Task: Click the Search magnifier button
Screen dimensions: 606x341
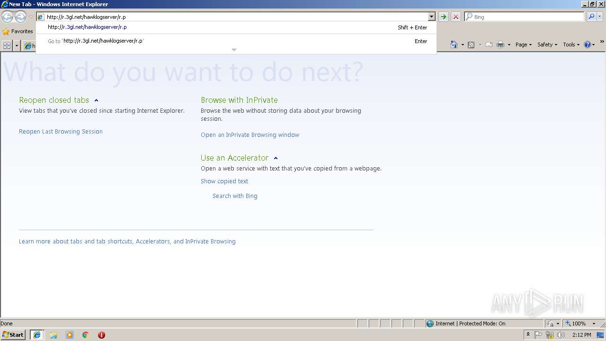Action: pos(591,17)
